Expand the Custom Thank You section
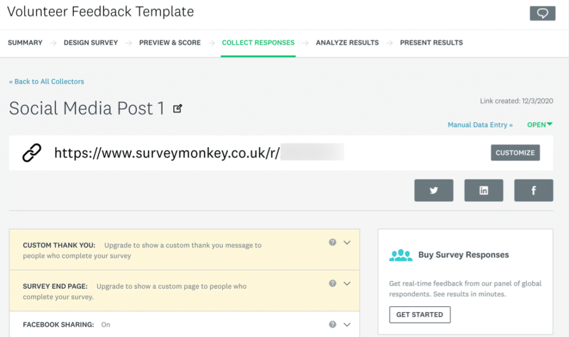 click(x=347, y=242)
